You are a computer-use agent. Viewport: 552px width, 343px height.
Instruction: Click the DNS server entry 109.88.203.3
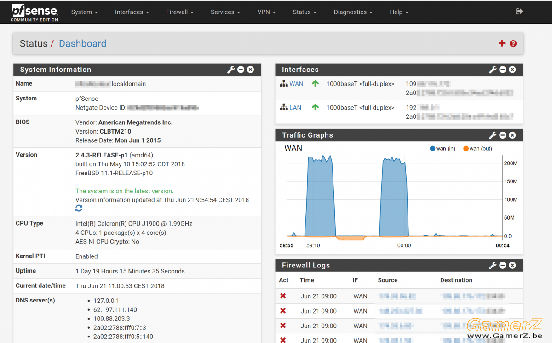click(112, 319)
